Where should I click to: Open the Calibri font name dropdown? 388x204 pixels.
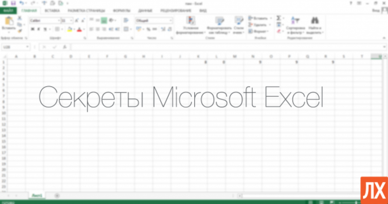tap(59, 21)
